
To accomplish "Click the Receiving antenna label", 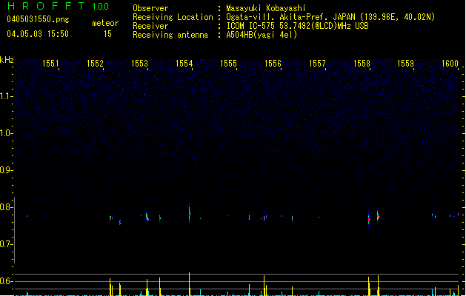I will (170, 35).
